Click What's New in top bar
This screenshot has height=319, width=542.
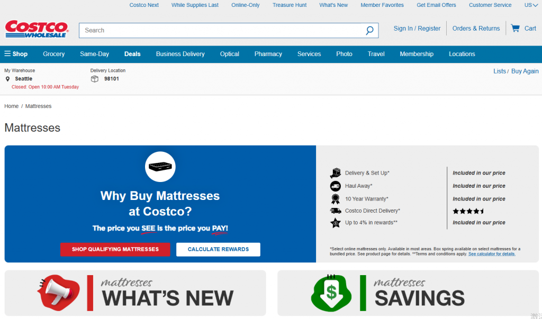click(x=333, y=5)
